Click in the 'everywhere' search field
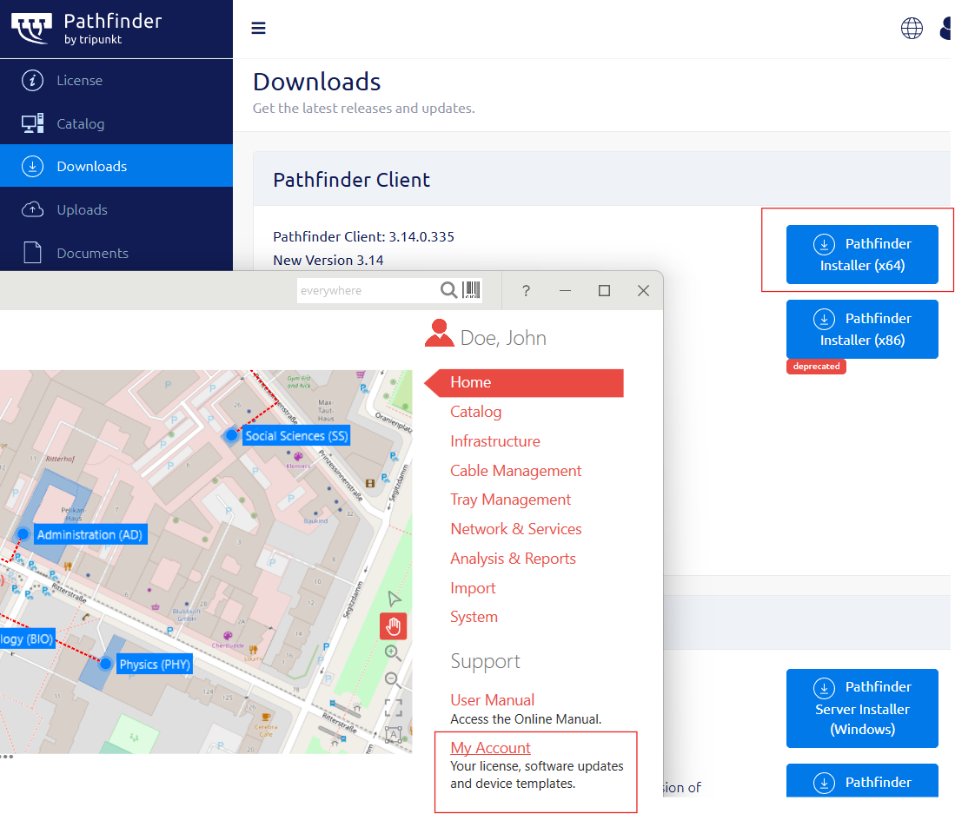This screenshot has height=814, width=955. (365, 290)
